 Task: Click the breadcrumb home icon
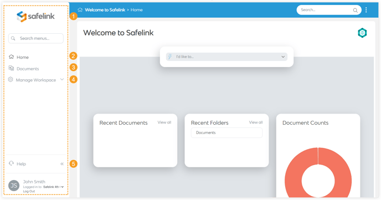(x=80, y=10)
